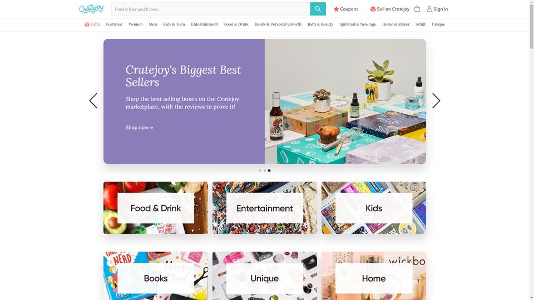Click the teal search magnifier button
Viewport: 534px width, 300px height.
[318, 9]
